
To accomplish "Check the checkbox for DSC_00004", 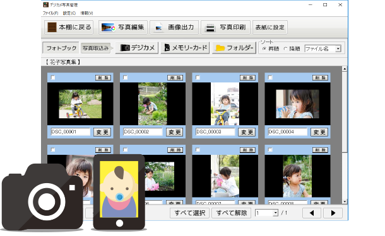I will (270, 77).
